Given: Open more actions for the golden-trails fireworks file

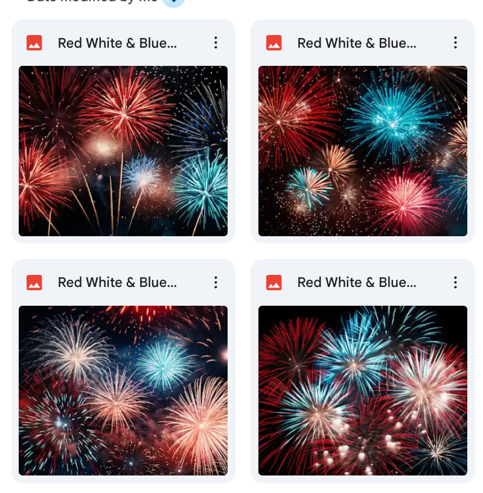Looking at the screenshot, I should point(216,42).
